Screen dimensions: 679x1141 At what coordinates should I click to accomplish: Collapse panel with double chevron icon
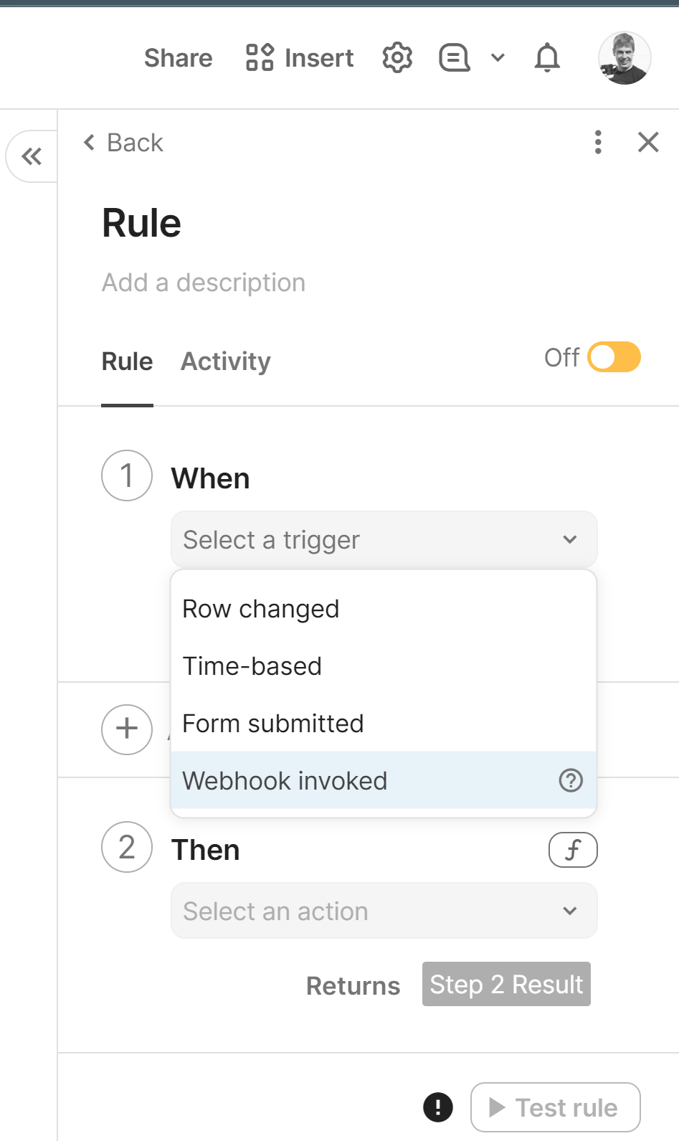[32, 156]
